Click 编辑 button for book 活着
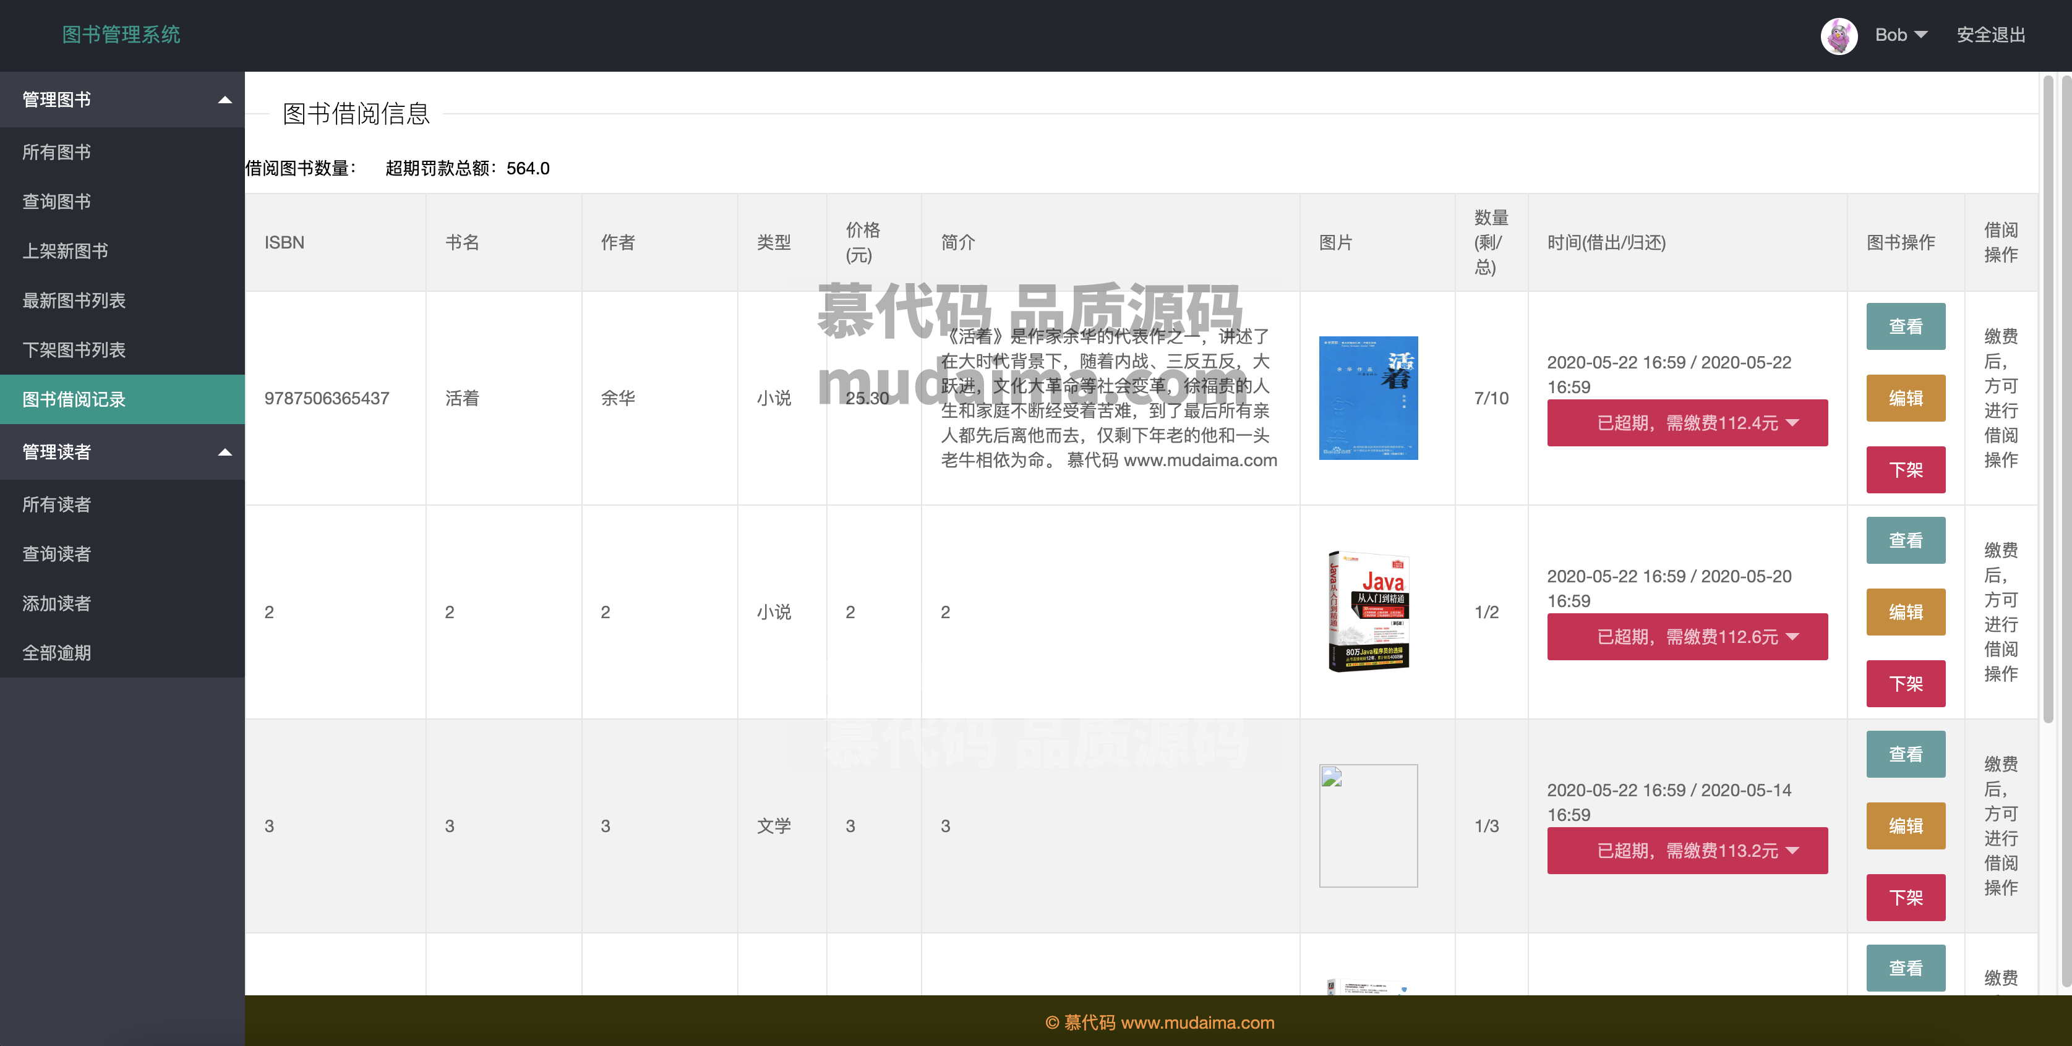This screenshot has width=2072, height=1046. tap(1906, 398)
